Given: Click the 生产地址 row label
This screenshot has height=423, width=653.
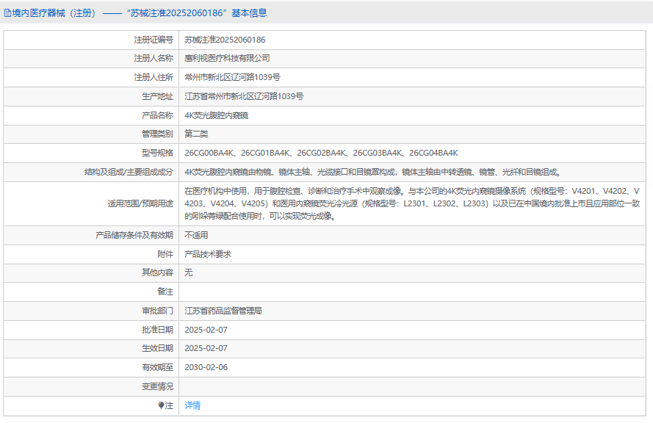Looking at the screenshot, I should [157, 97].
